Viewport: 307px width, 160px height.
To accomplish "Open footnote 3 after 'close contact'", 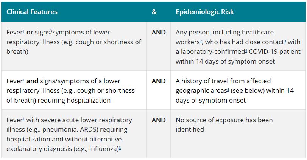I will pos(285,41).
